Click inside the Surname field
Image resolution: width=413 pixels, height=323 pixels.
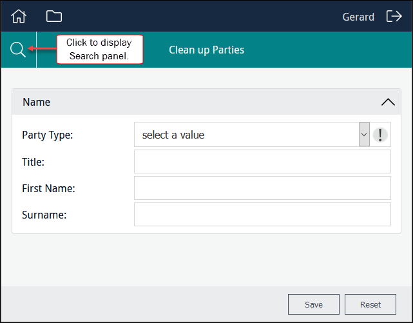pos(262,215)
